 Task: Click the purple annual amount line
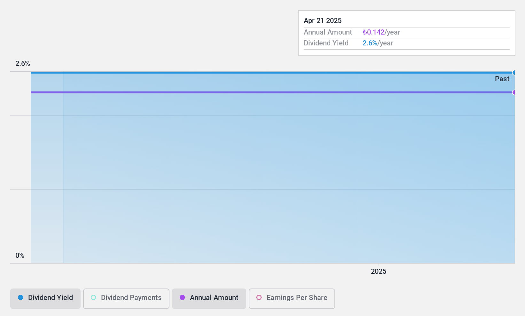pos(272,92)
